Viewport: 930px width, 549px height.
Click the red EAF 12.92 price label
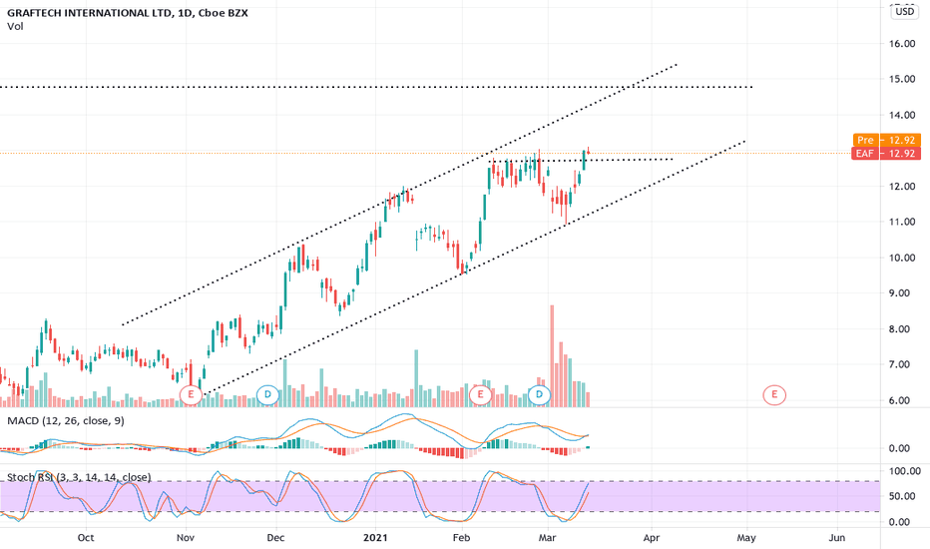tap(886, 153)
